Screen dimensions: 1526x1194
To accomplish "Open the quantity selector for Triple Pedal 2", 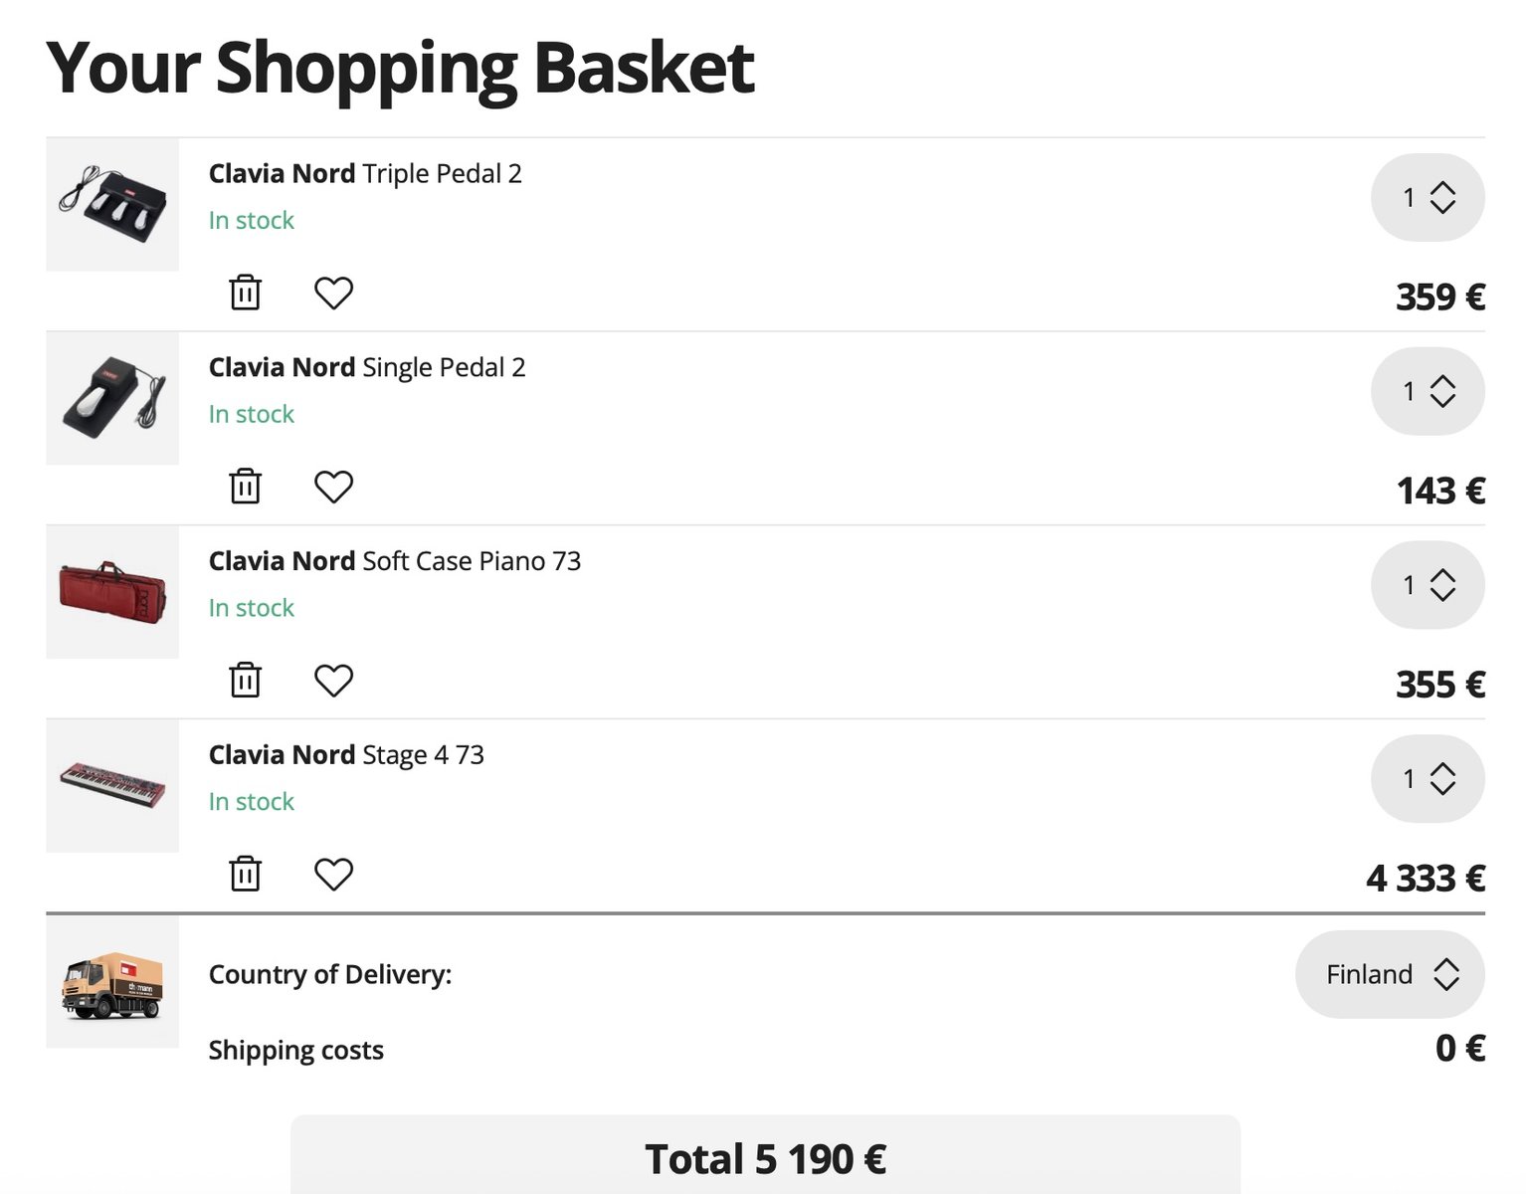I will (x=1428, y=197).
